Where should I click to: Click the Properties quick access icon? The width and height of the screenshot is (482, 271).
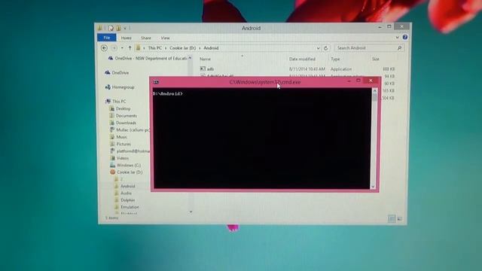tap(111, 28)
